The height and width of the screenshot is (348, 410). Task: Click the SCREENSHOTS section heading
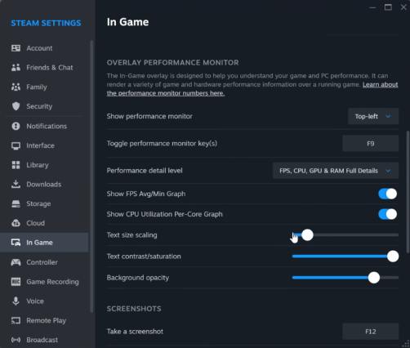pyautogui.click(x=134, y=309)
